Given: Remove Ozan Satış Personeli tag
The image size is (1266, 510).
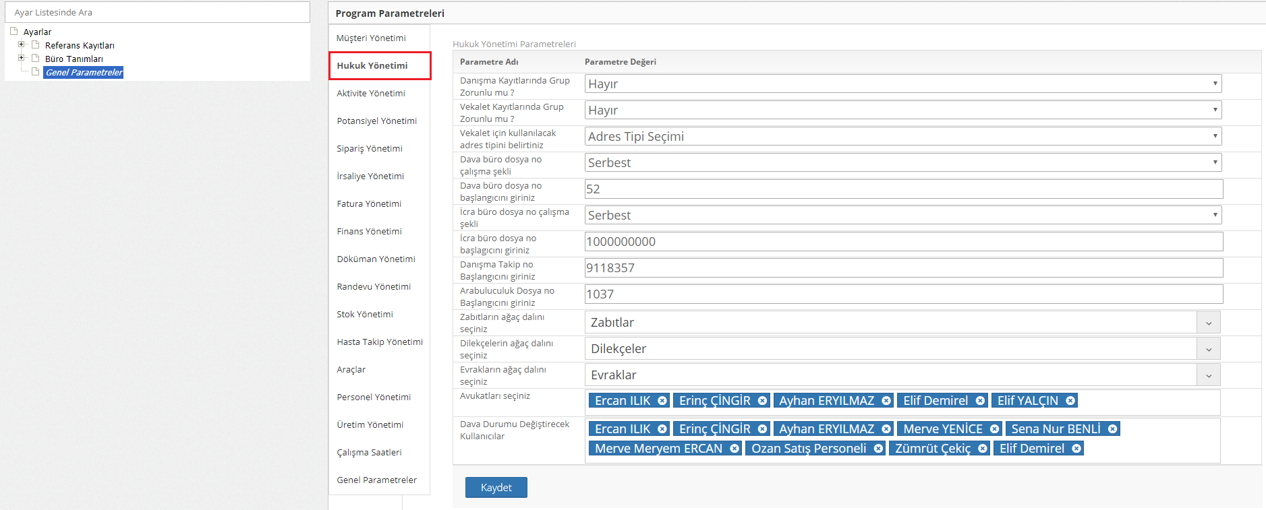Looking at the screenshot, I should click(x=878, y=449).
